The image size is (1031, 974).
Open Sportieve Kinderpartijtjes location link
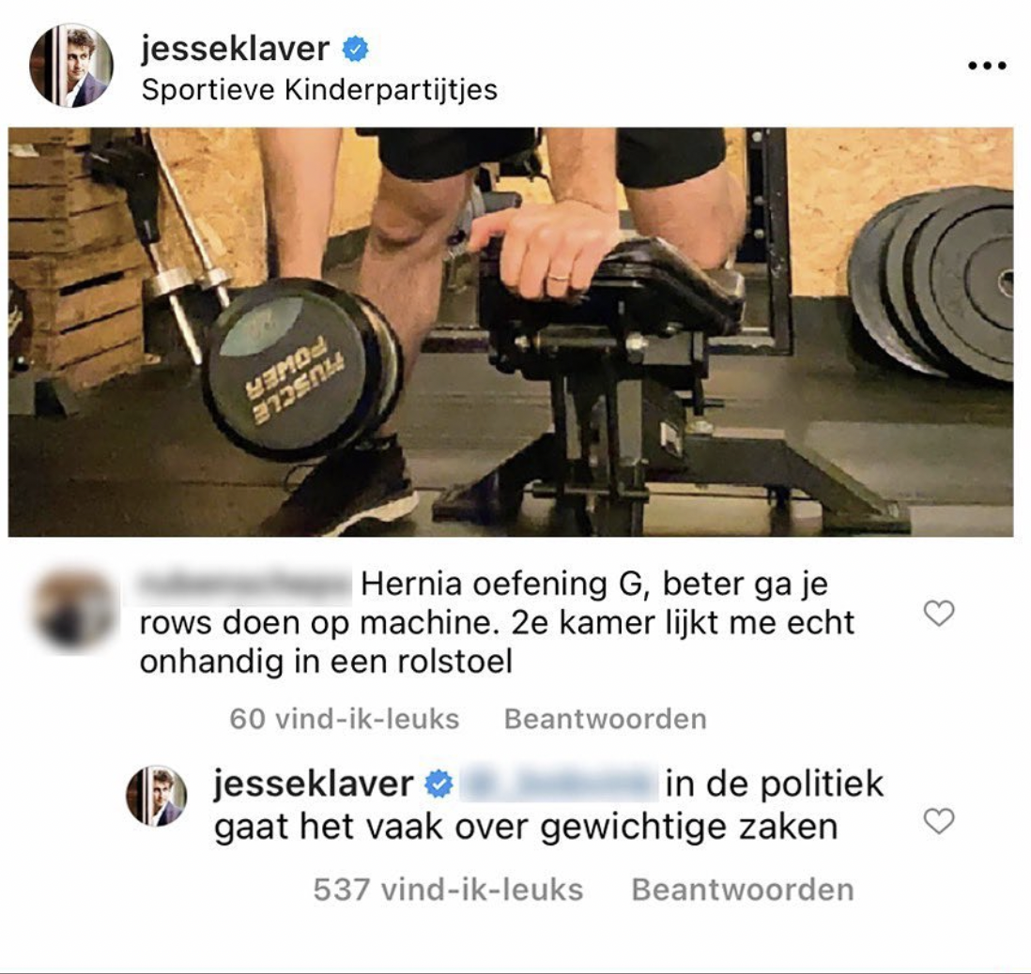pyautogui.click(x=319, y=90)
